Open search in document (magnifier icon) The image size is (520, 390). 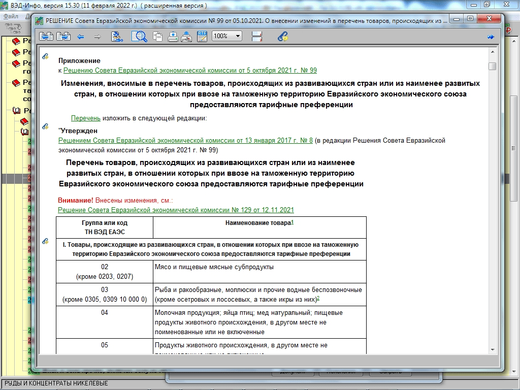click(x=139, y=36)
